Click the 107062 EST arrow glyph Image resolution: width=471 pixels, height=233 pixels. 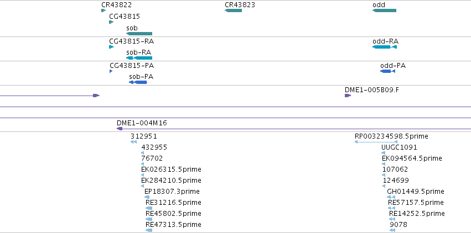tap(384, 175)
